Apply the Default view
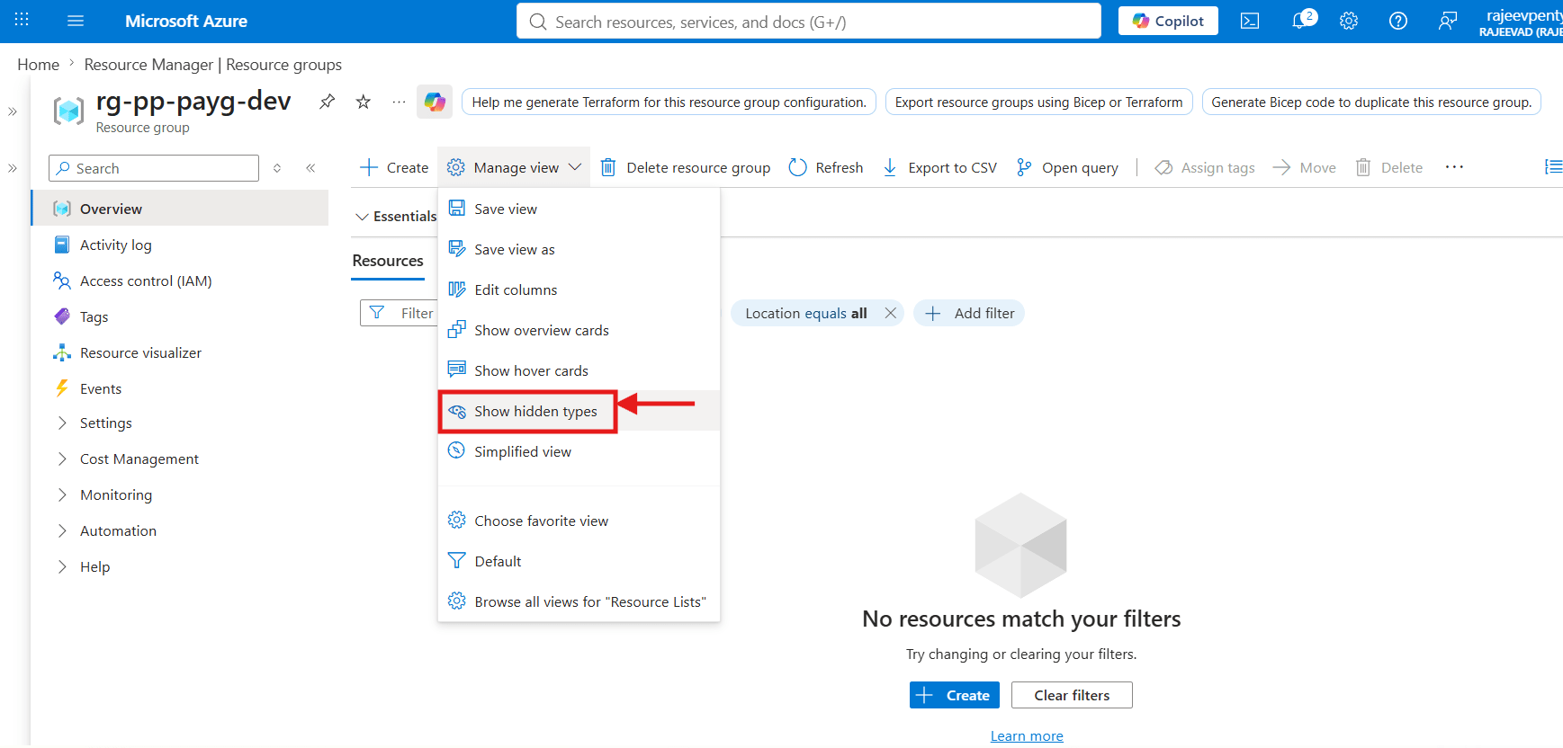1563x748 pixels. click(579, 561)
